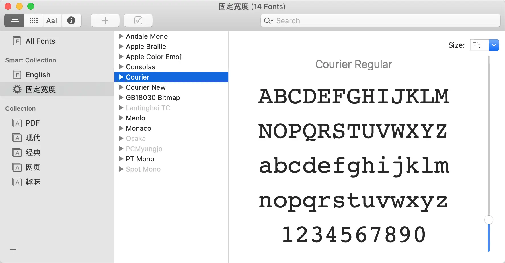The width and height of the screenshot is (505, 263).
Task: Select the Lantinghei TC font name
Action: coord(148,108)
